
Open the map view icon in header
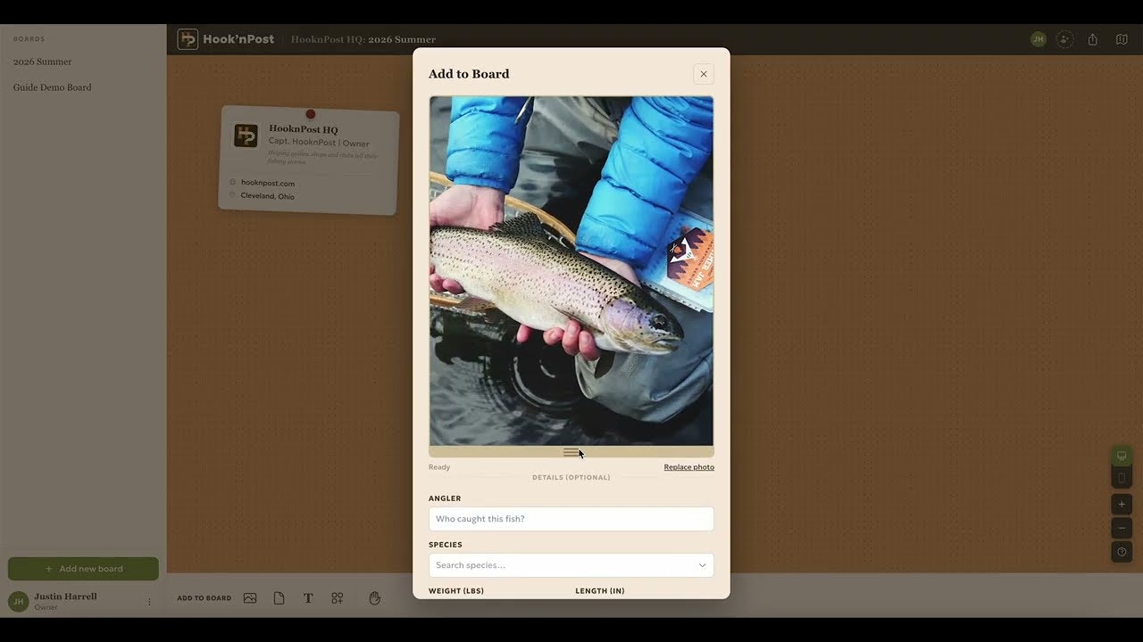1122,39
